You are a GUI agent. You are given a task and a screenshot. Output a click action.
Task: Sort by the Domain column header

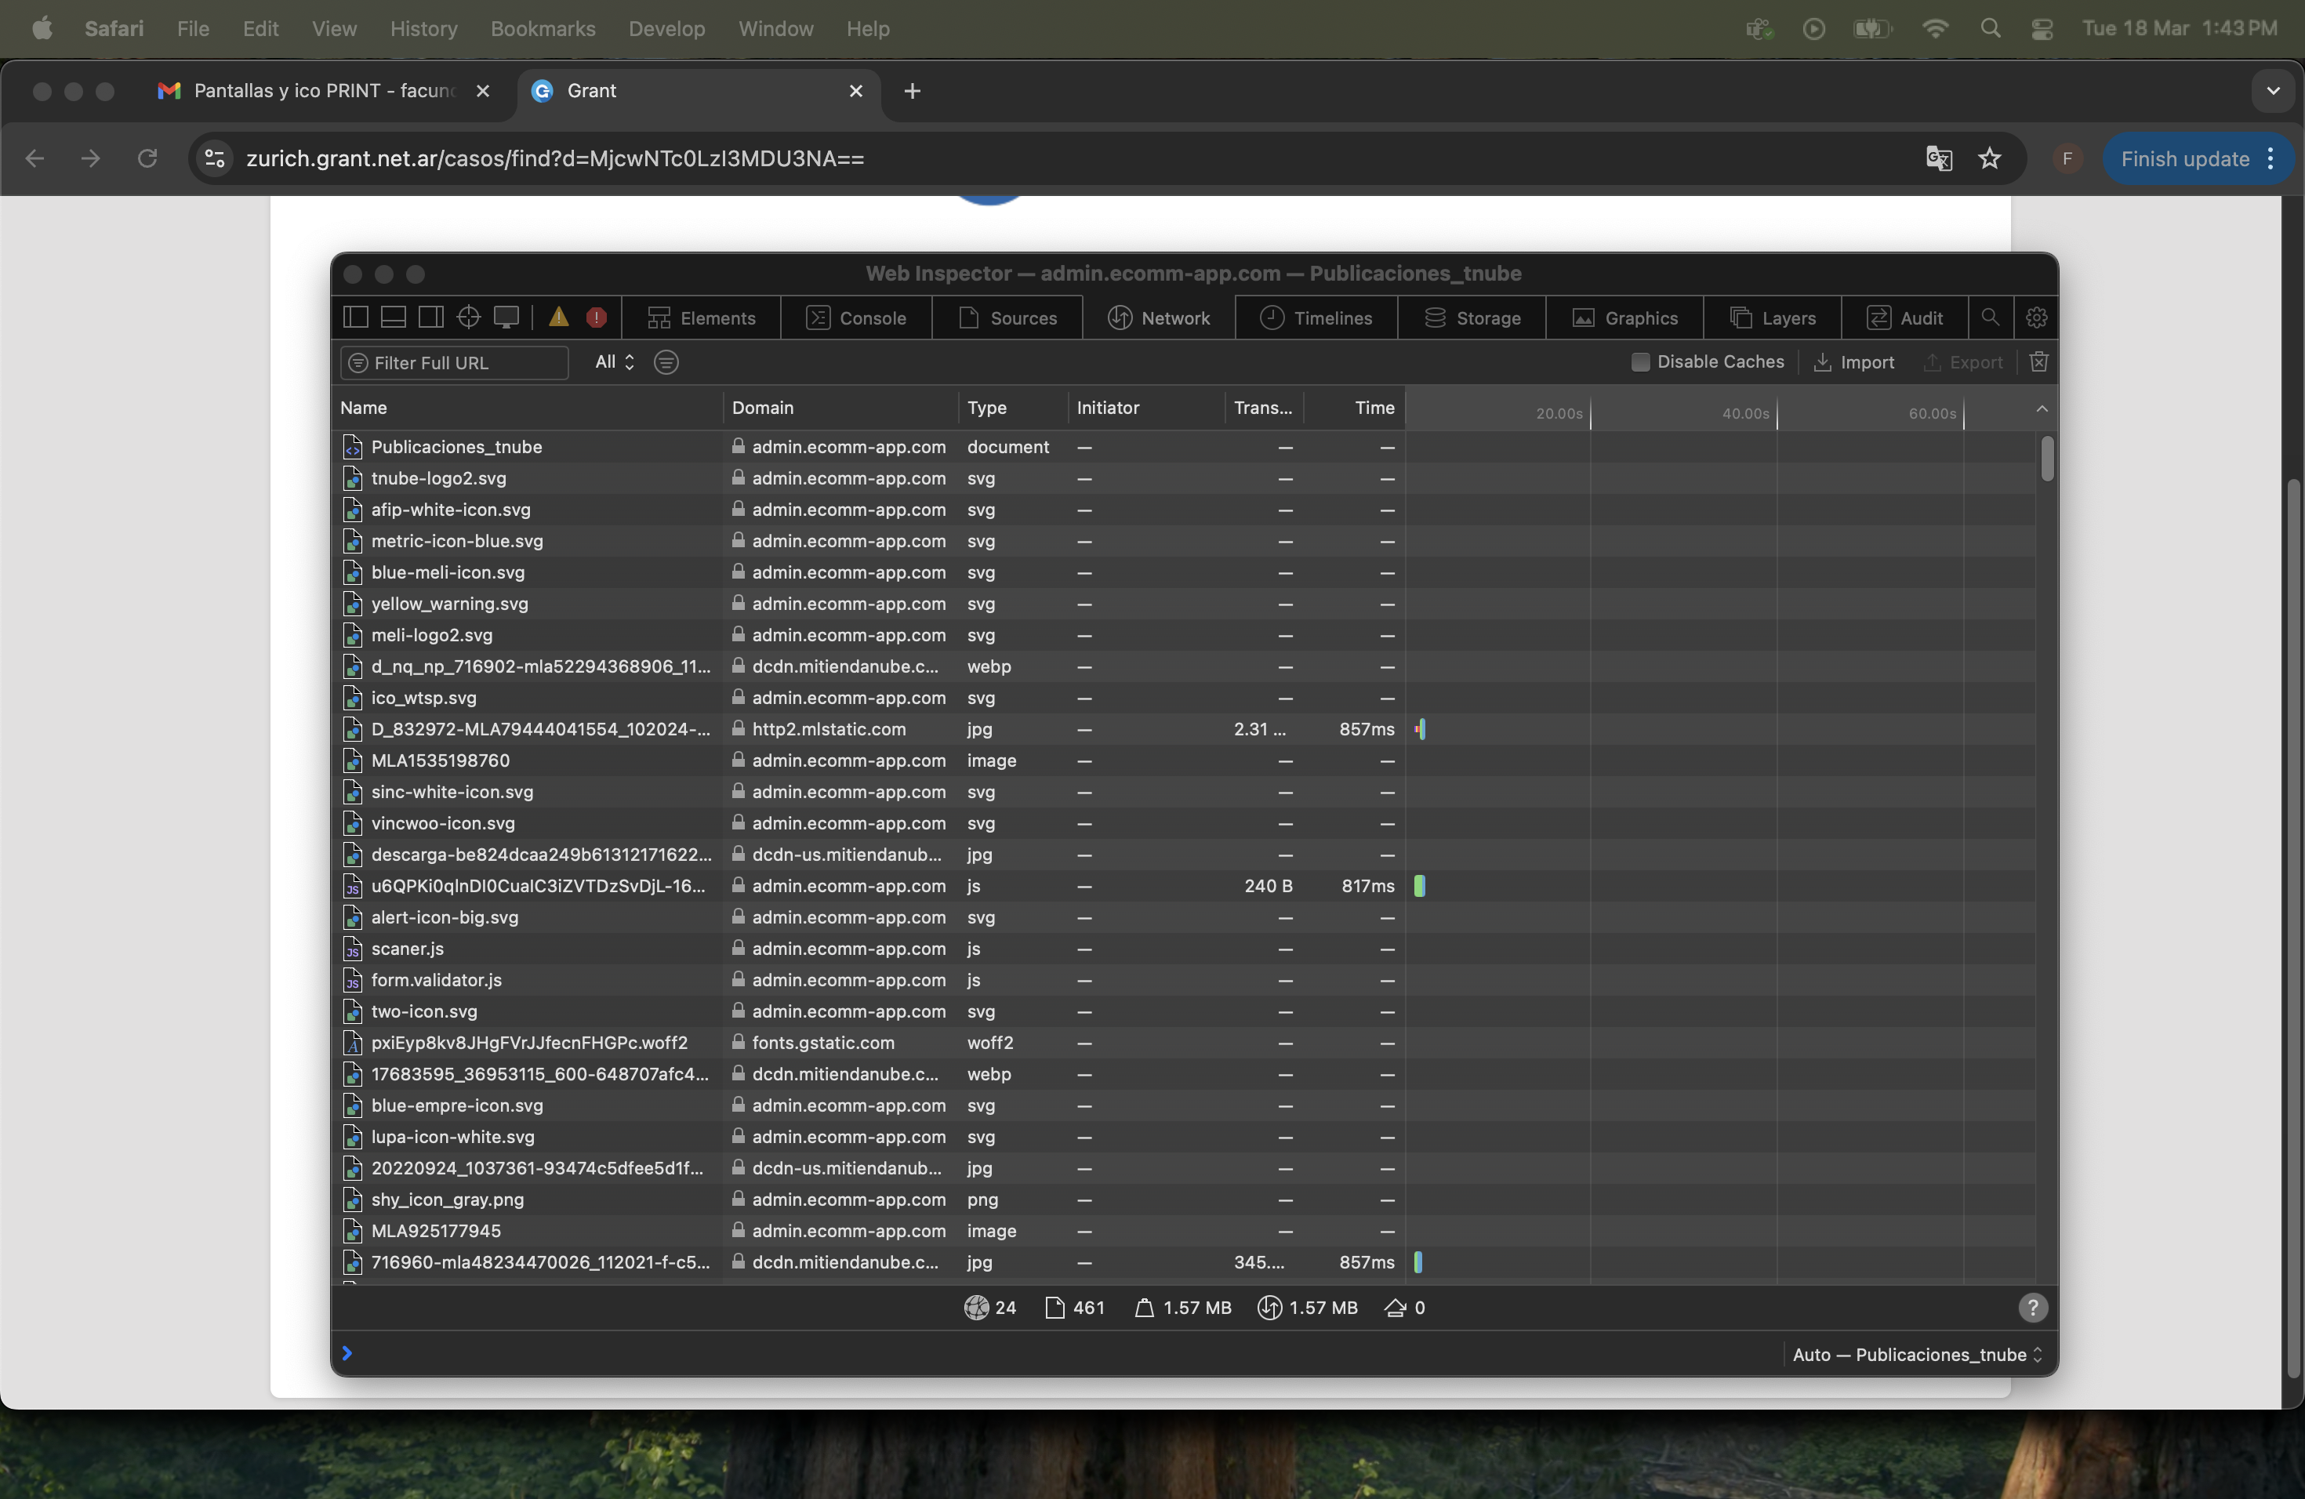pyautogui.click(x=840, y=408)
